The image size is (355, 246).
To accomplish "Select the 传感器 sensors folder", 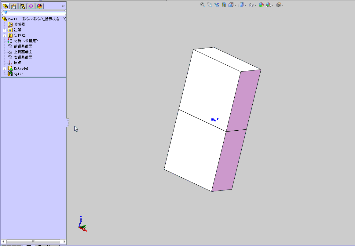I will (x=19, y=24).
